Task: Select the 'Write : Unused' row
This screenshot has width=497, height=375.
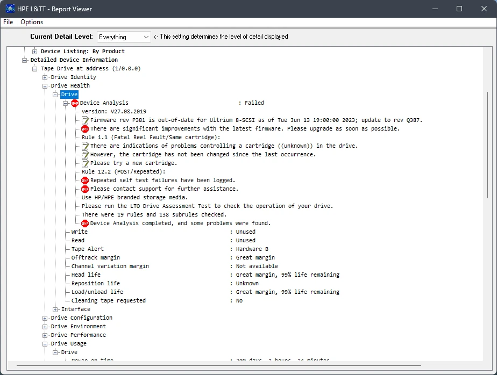Action: coord(163,232)
